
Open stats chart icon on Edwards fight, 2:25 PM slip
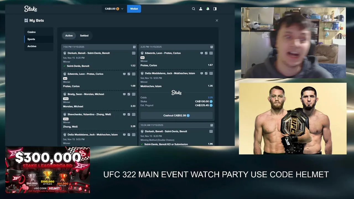pos(206,53)
